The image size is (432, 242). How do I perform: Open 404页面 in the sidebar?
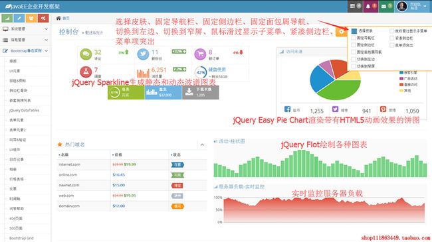pyautogui.click(x=16, y=218)
